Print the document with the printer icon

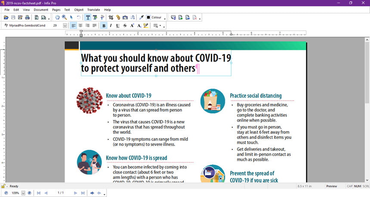28,18
